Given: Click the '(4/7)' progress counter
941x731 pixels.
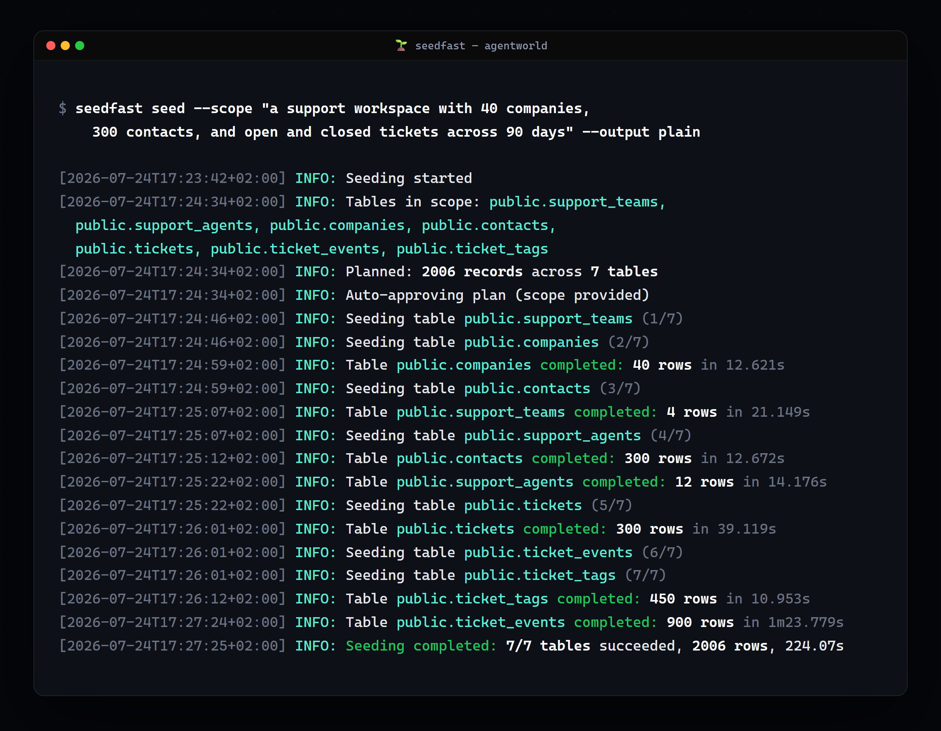Looking at the screenshot, I should pyautogui.click(x=671, y=436).
